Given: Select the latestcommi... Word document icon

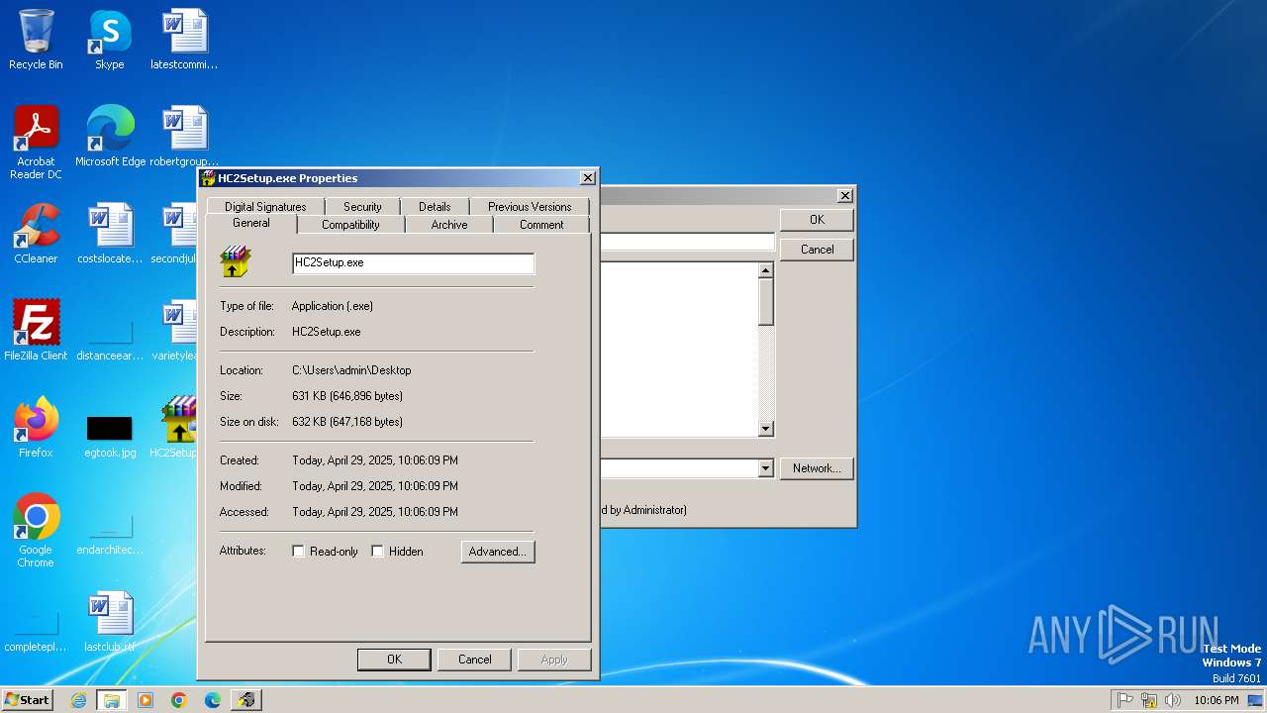Looking at the screenshot, I should click(x=184, y=40).
